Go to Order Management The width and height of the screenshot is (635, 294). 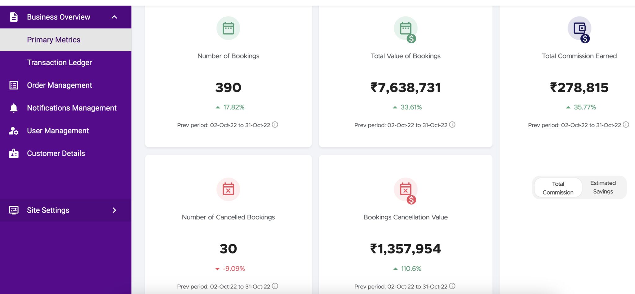(x=59, y=85)
